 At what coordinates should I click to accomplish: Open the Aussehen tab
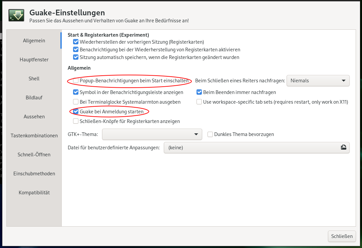(x=34, y=117)
